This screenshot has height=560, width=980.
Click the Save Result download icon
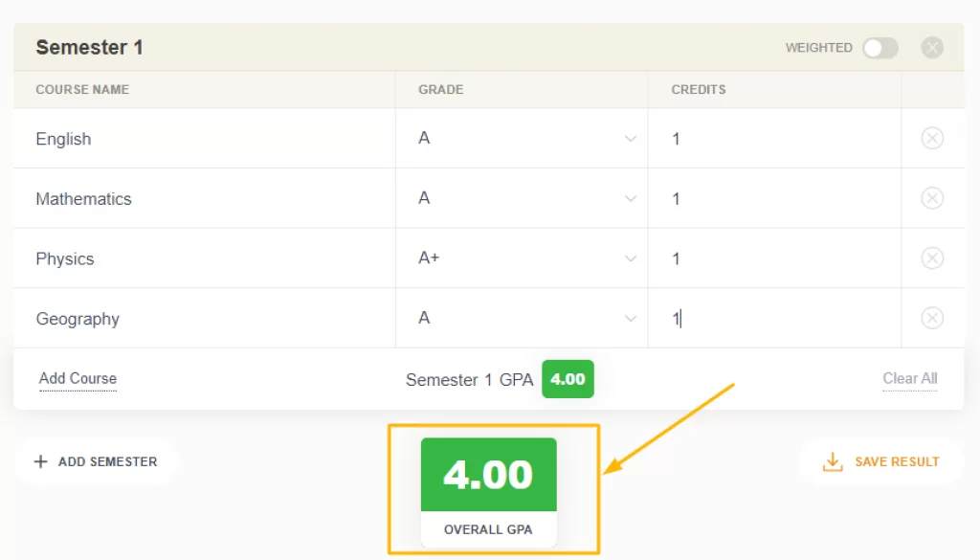(833, 461)
